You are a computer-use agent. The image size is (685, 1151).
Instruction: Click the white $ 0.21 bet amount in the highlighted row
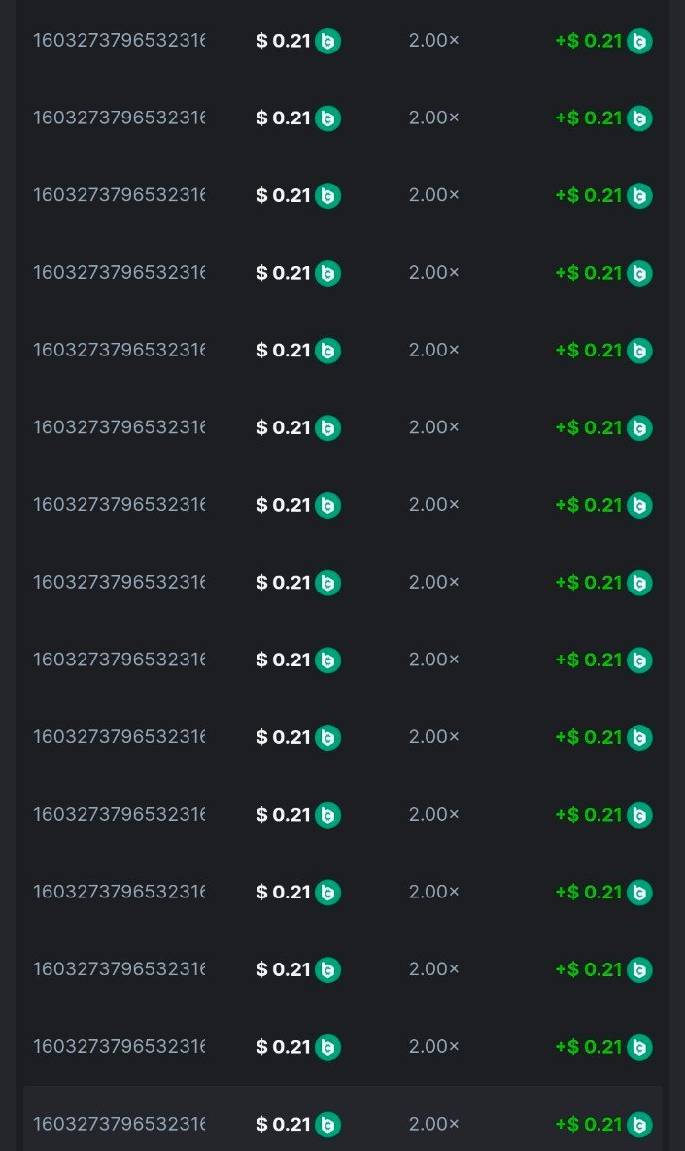coord(283,1124)
